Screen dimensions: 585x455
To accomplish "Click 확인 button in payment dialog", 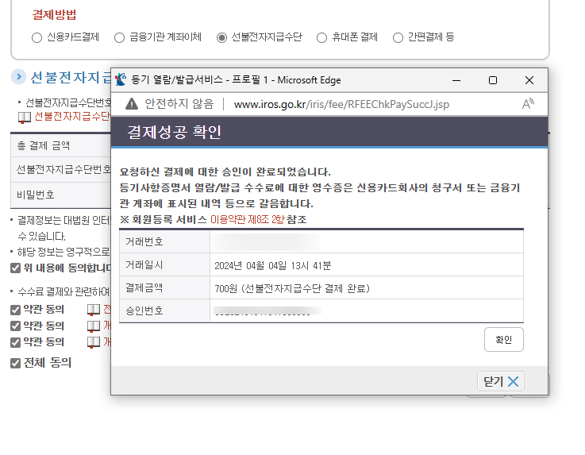I will coord(504,340).
